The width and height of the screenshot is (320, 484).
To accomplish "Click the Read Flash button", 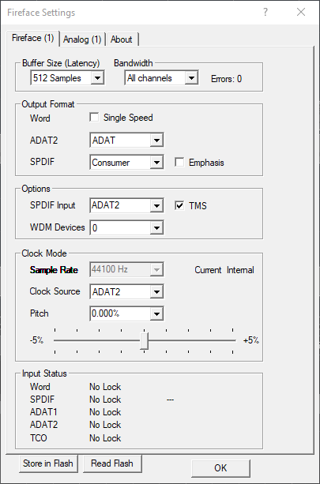I will tap(112, 463).
